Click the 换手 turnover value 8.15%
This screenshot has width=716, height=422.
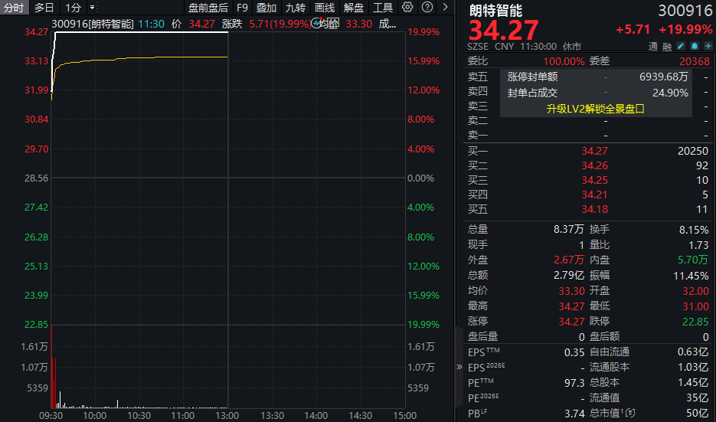pos(694,230)
